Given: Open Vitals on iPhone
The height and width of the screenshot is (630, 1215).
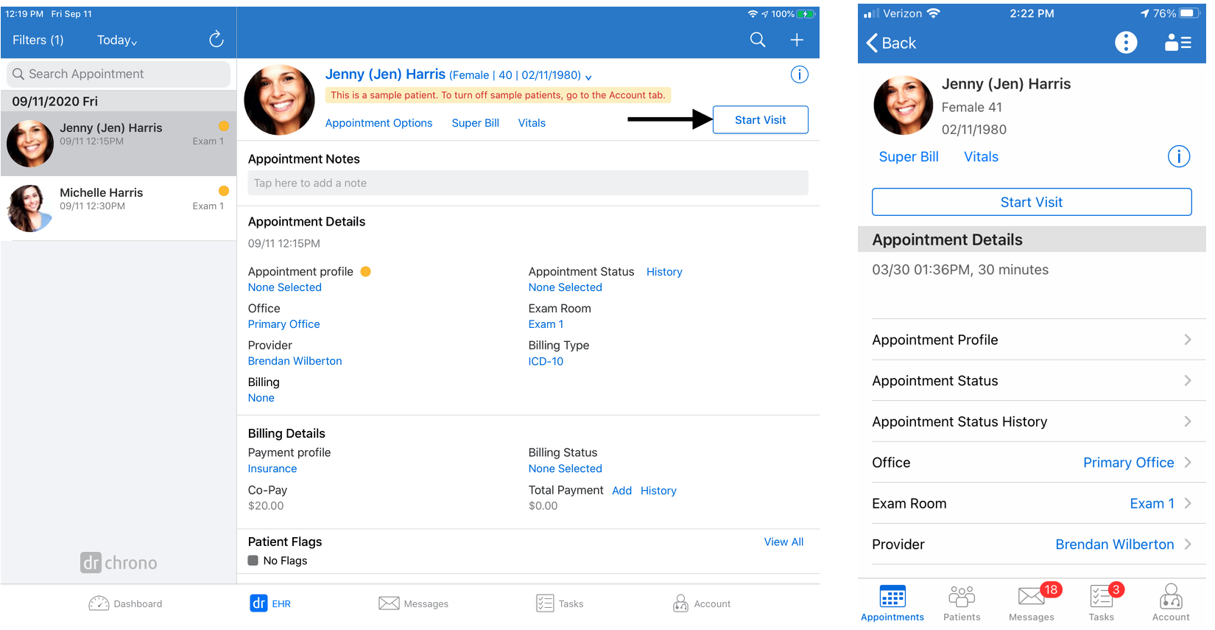Looking at the screenshot, I should click(x=982, y=156).
